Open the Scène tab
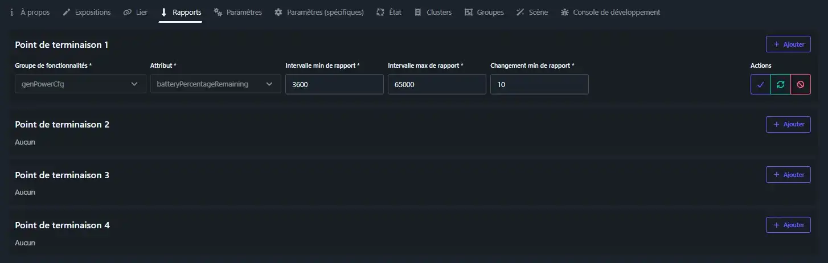 point(532,12)
